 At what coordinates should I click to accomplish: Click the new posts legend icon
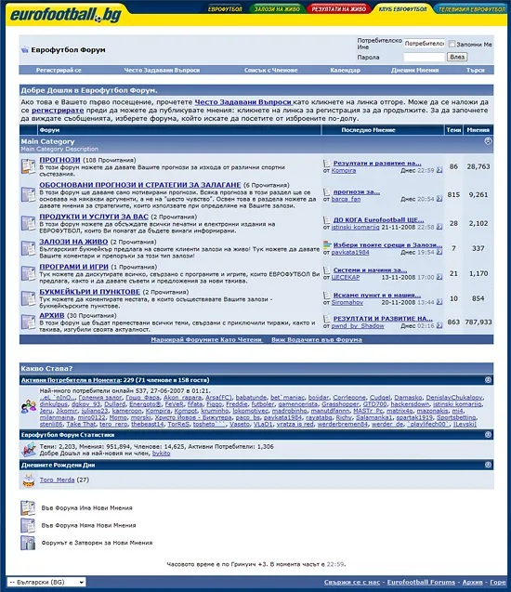click(28, 507)
